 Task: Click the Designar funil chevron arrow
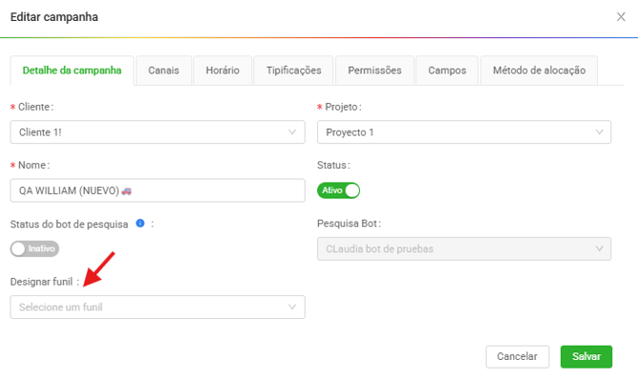[291, 307]
